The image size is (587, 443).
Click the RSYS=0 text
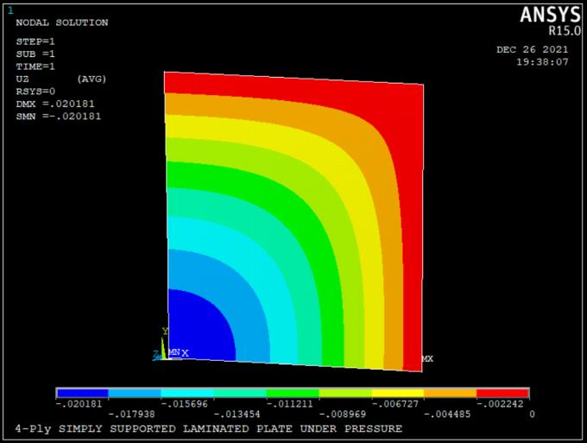click(35, 92)
